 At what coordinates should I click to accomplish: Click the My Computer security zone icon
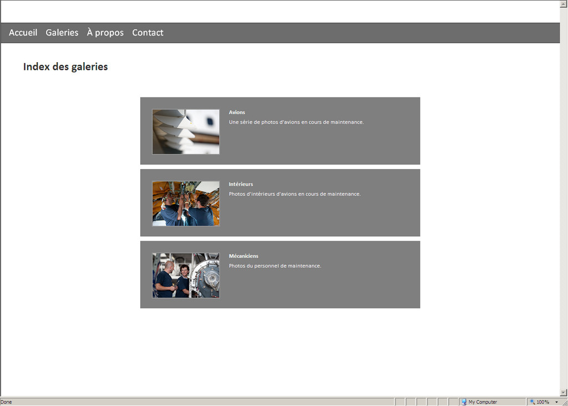(464, 402)
